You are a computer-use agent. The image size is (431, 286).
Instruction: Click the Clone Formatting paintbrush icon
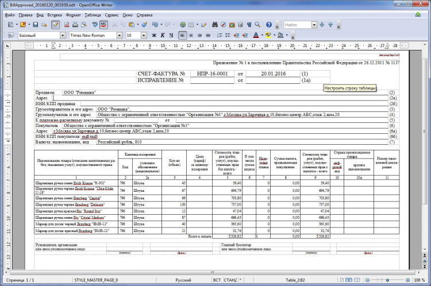coord(145,25)
